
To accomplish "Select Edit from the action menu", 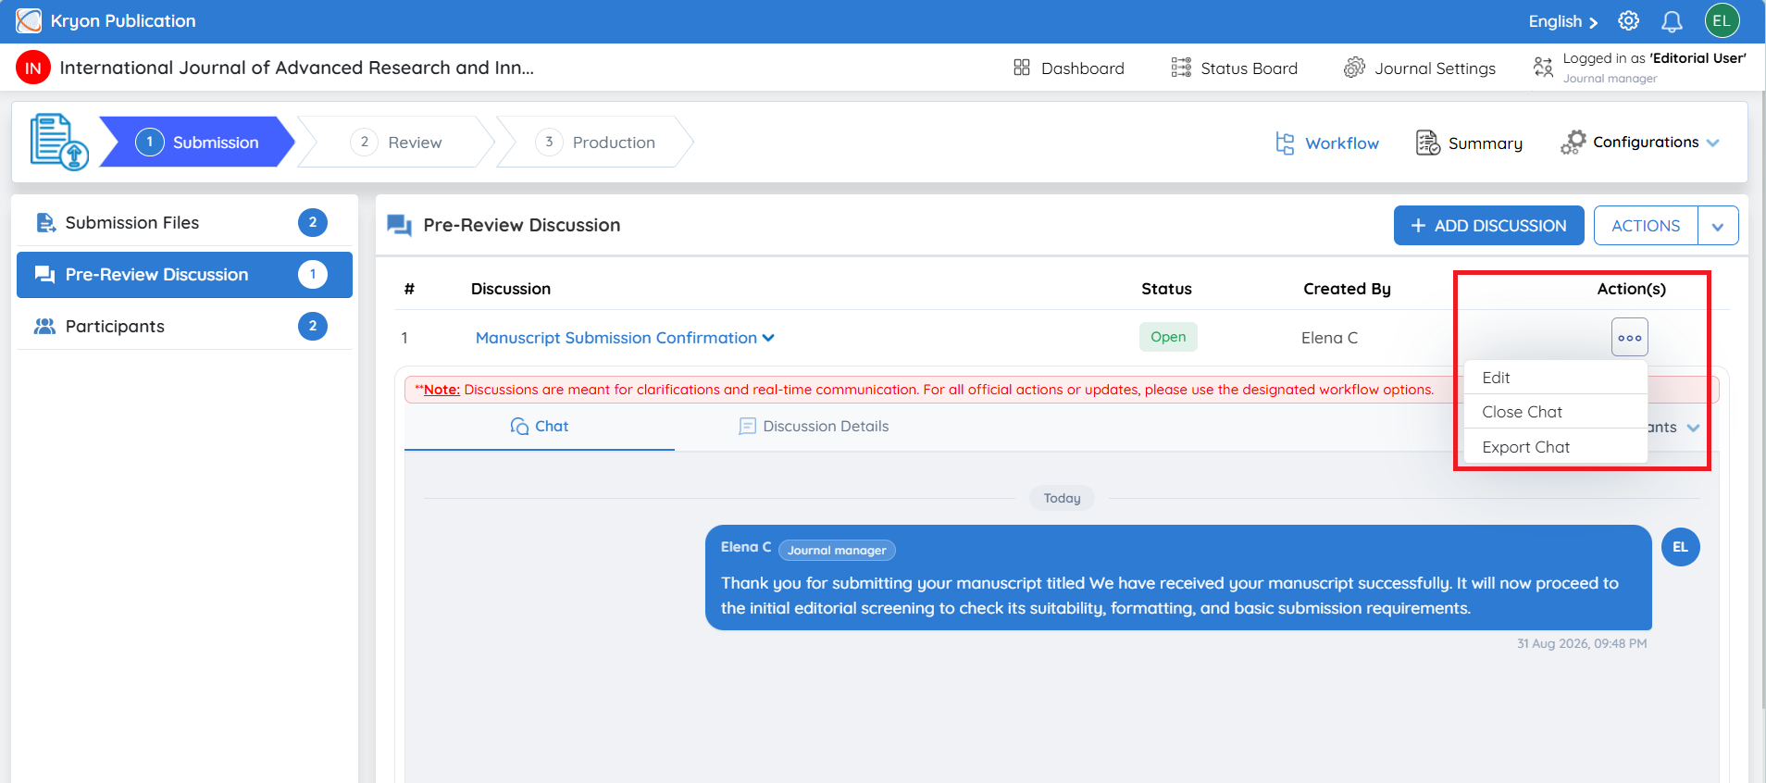I will [x=1555, y=378].
